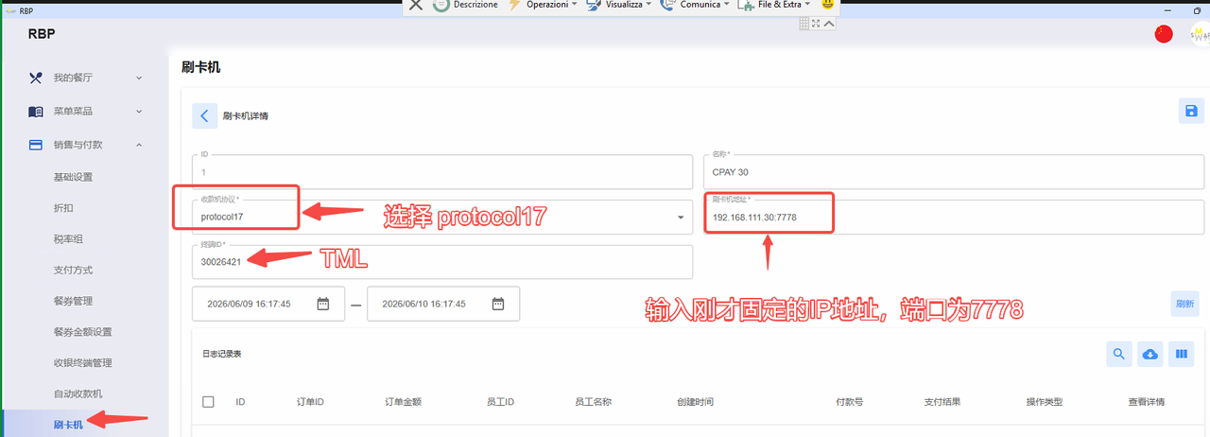This screenshot has height=437, width=1210.
Task: Click the ID field showing 1
Action: click(442, 171)
